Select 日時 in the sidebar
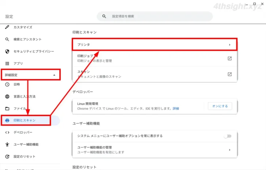Image resolution: width=266 pixels, height=170 pixels. tap(17, 84)
